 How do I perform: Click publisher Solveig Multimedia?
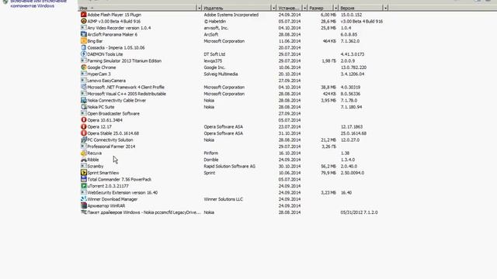[x=221, y=74]
